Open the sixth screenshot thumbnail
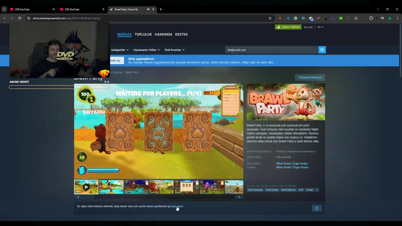402x226 pixels. [x=212, y=187]
